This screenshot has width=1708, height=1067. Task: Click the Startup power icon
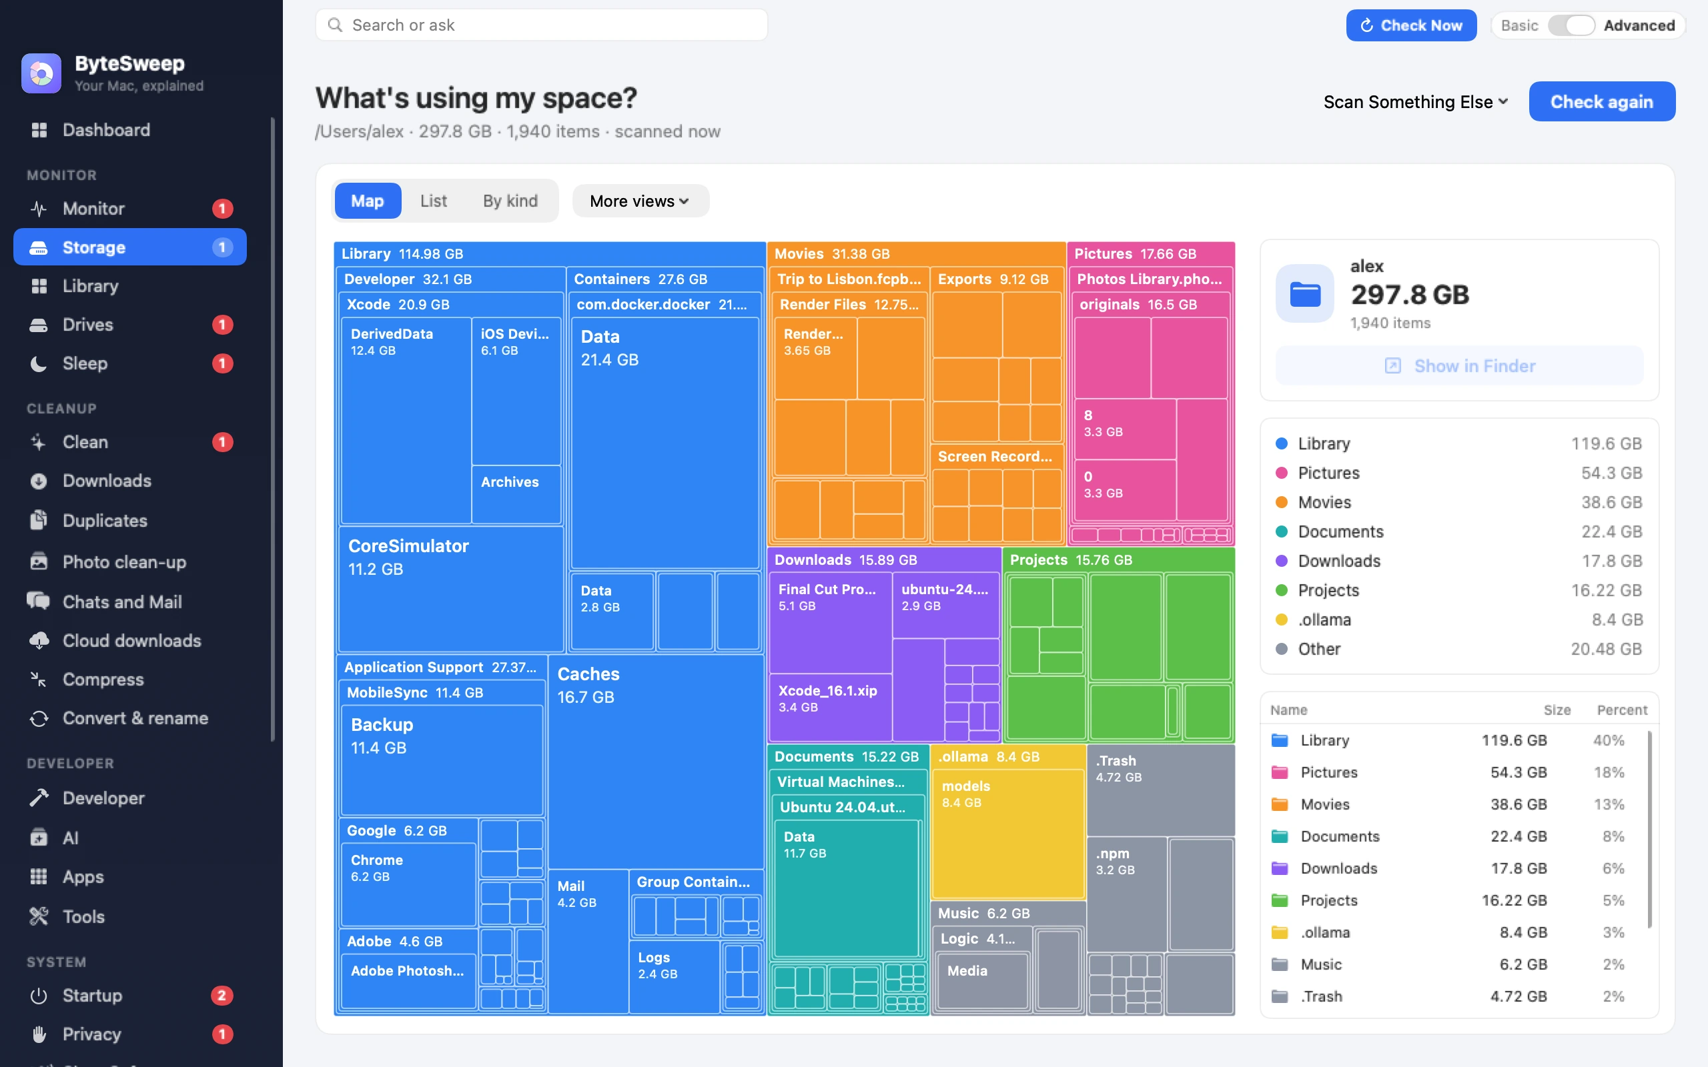39,995
